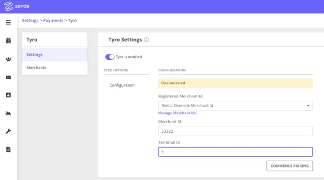Click the Commence Pairing button
324x180 pixels.
coord(290,166)
